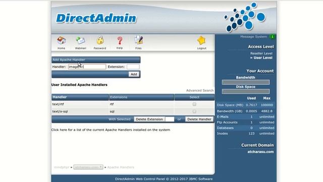Screen dimensions: 323x182
Task: Click the 100000 disk max value
Action: click(267, 105)
